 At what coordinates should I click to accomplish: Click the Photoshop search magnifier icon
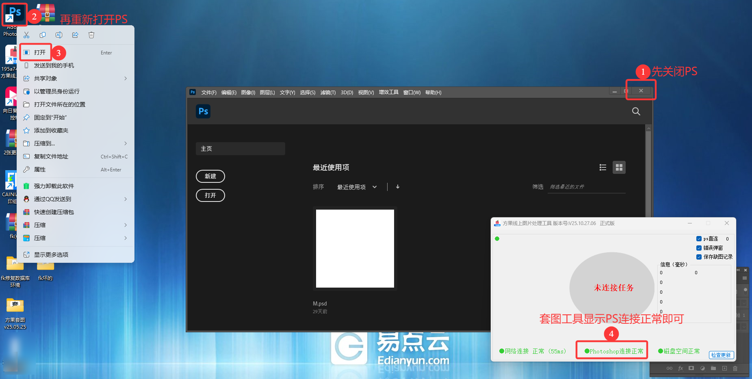(x=636, y=111)
